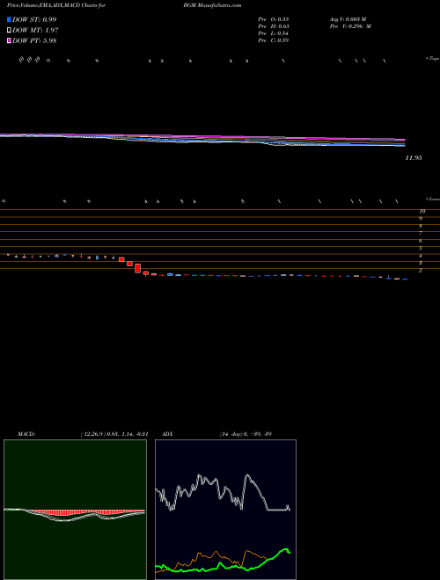Click the green MACD chart panel
The image size is (440, 580).
click(75, 510)
